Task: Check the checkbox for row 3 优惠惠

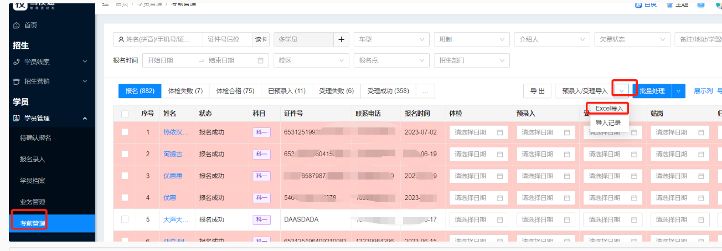Action: [125, 176]
